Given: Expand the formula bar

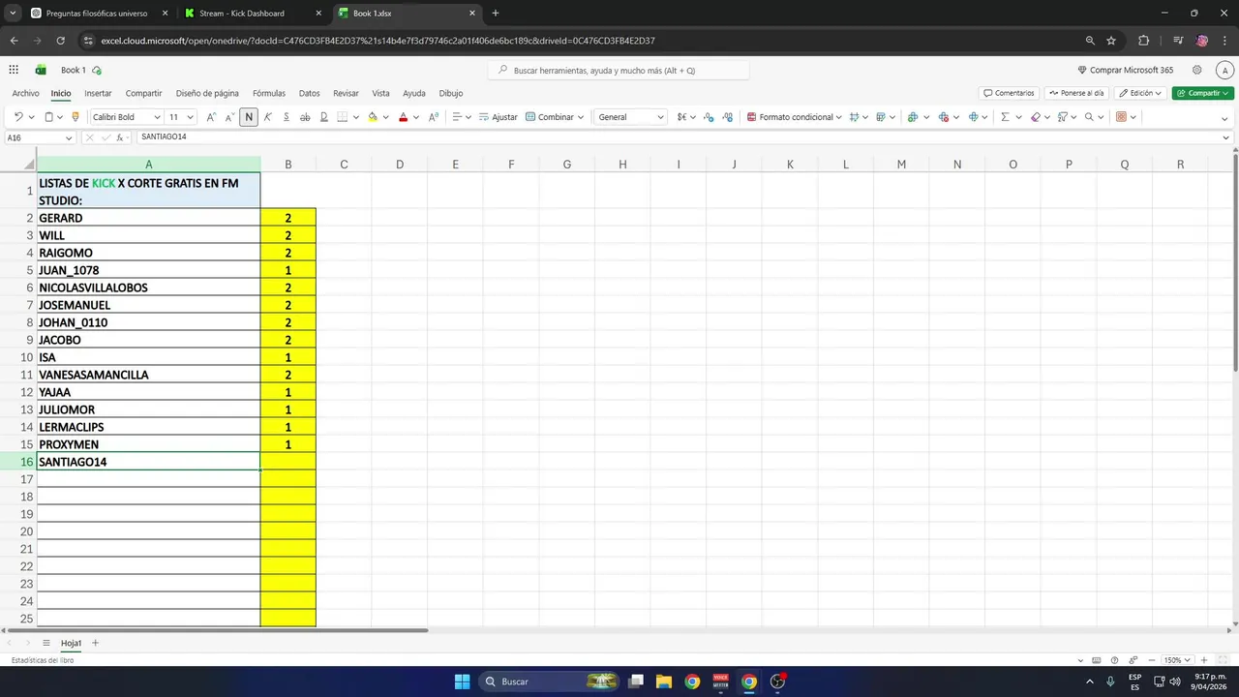Looking at the screenshot, I should coord(1226,137).
